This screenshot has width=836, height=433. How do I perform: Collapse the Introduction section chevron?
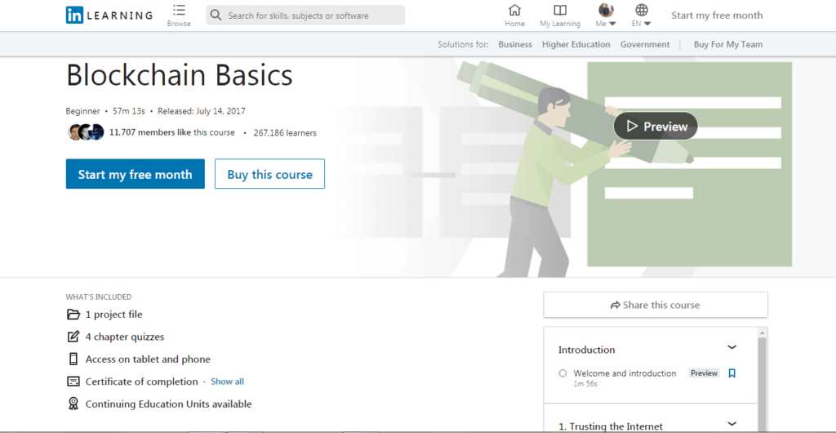732,347
